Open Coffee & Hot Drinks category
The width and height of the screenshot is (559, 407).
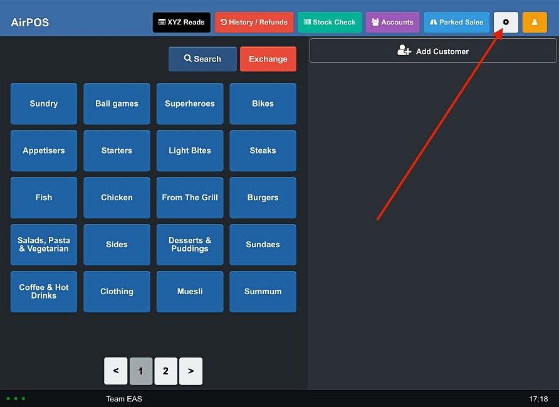point(44,292)
